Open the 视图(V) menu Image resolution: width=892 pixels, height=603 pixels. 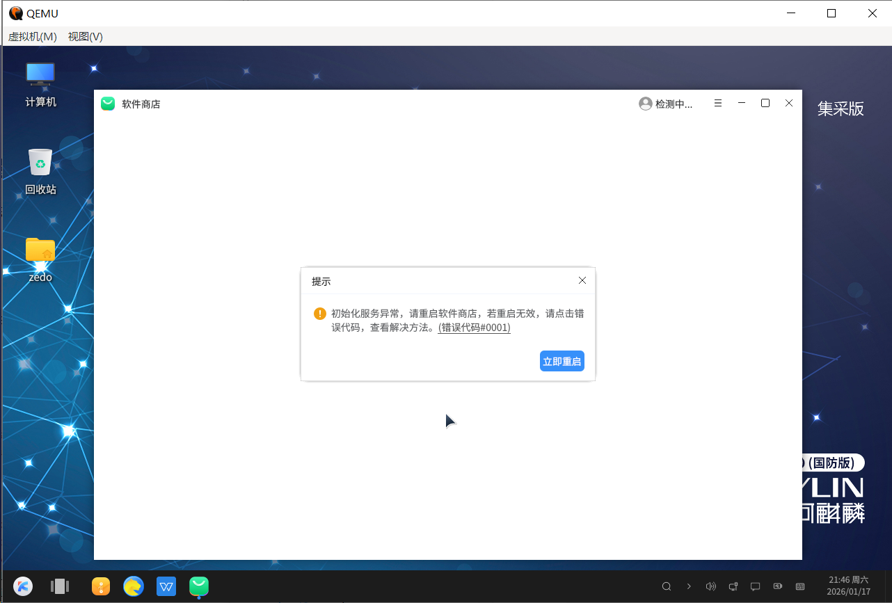85,37
